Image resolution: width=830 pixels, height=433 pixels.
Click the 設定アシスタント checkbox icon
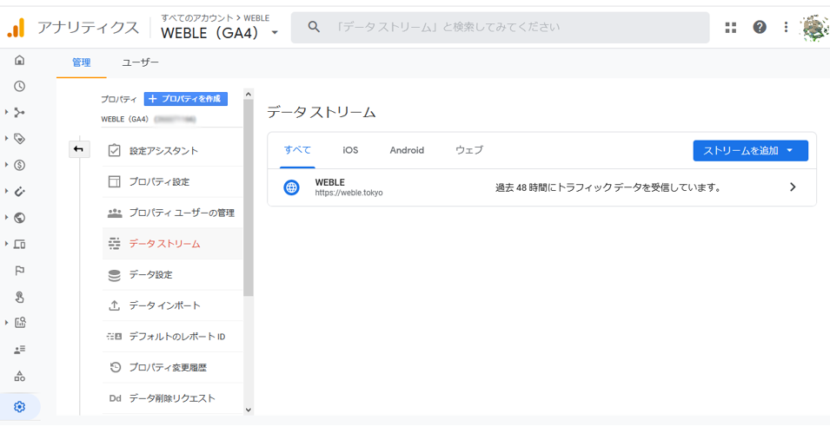[115, 151]
